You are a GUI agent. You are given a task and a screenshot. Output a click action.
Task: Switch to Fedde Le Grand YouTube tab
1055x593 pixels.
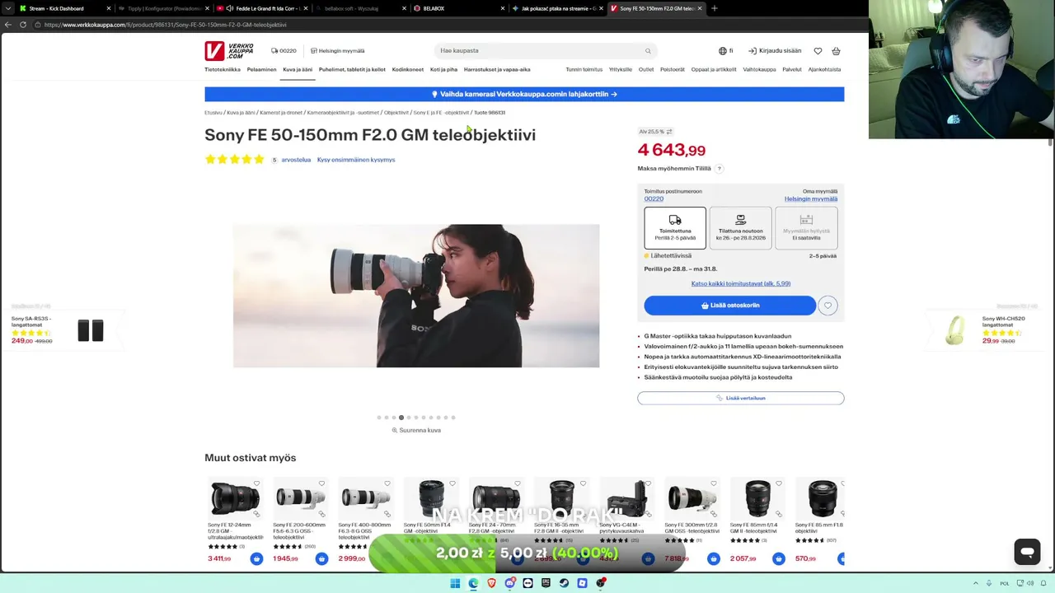261,8
